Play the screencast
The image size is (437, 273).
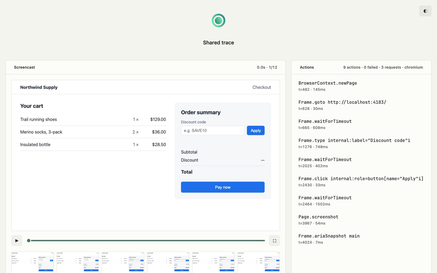point(17,241)
